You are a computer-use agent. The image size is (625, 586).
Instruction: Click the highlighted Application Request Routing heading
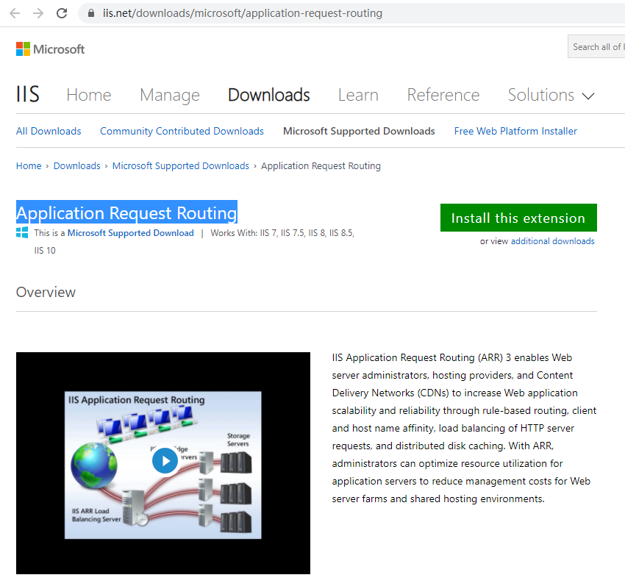pyautogui.click(x=126, y=213)
